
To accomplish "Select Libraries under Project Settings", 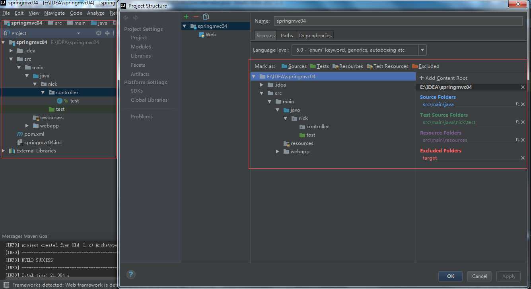I will click(141, 56).
